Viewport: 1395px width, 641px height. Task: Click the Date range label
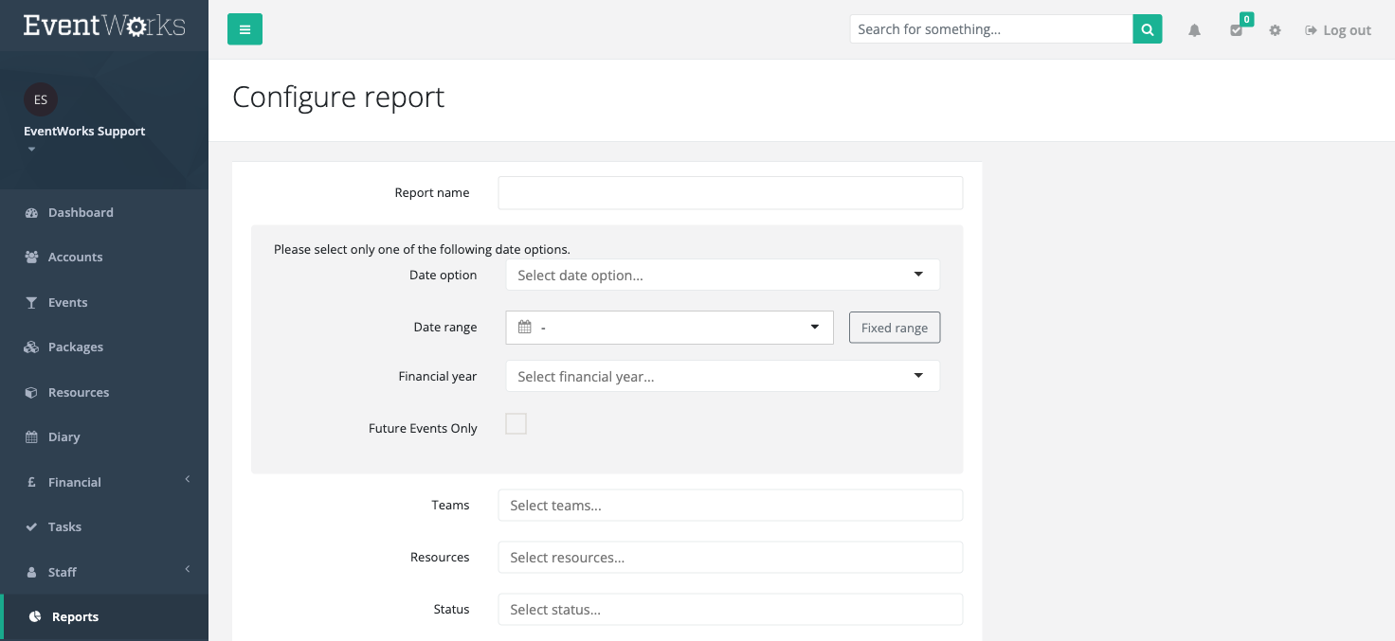[x=445, y=328]
